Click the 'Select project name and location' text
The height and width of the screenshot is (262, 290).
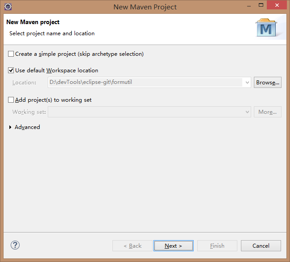tap(52, 33)
